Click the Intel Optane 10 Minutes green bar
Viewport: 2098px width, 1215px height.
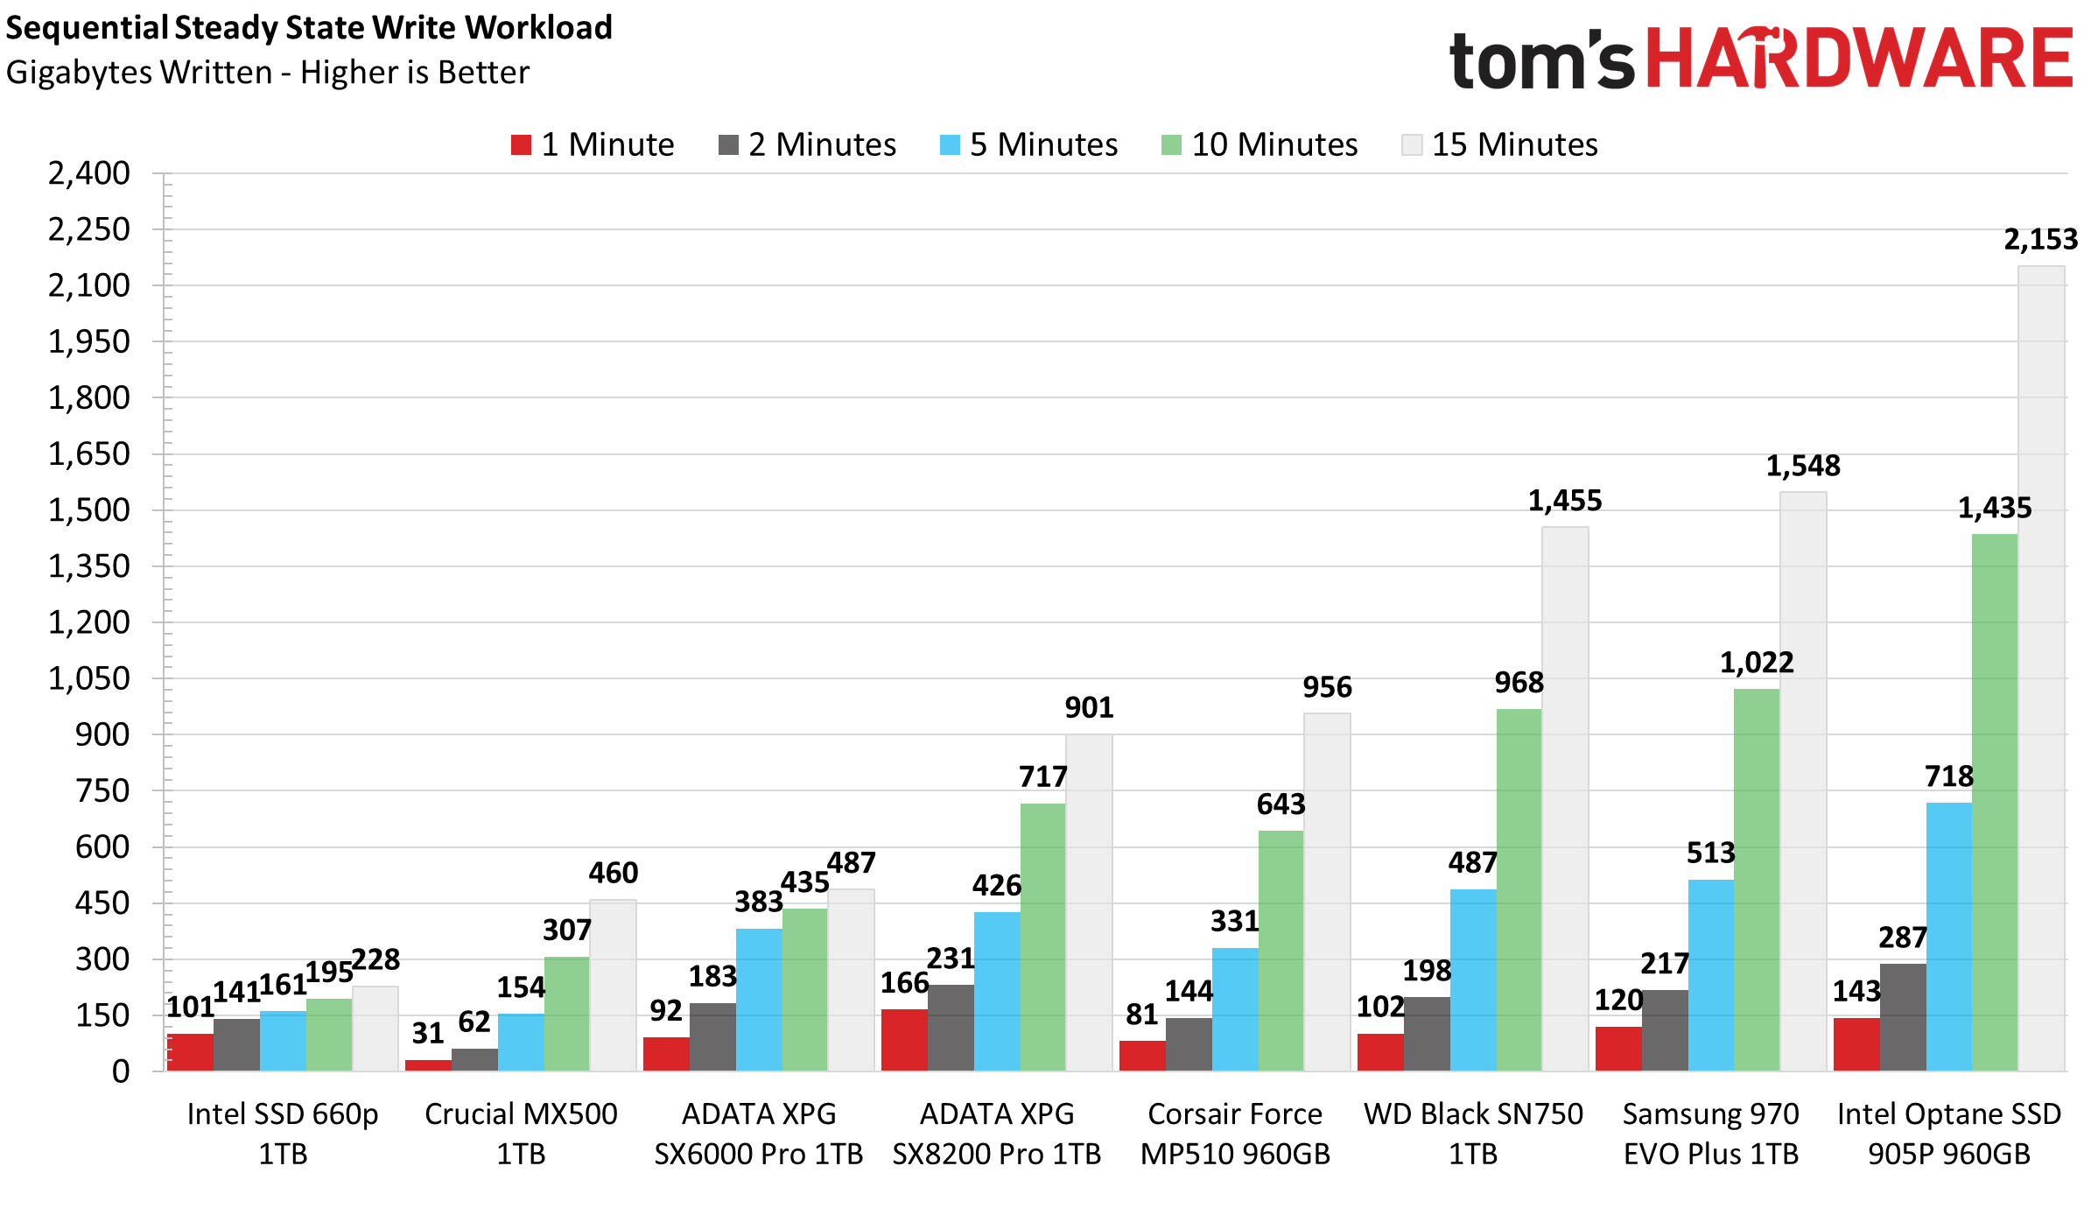[1995, 802]
